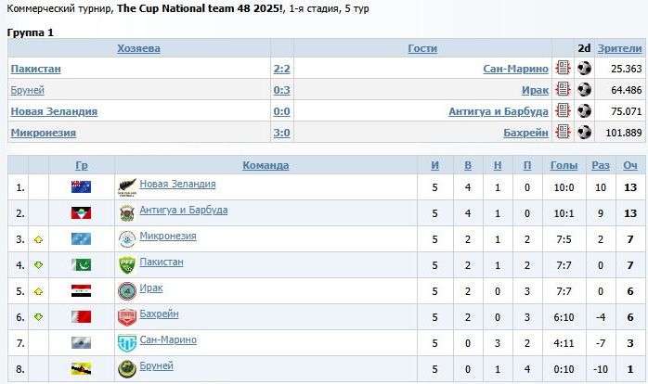Click the Команда header in the standings table
The width and height of the screenshot is (648, 384).
click(x=266, y=165)
